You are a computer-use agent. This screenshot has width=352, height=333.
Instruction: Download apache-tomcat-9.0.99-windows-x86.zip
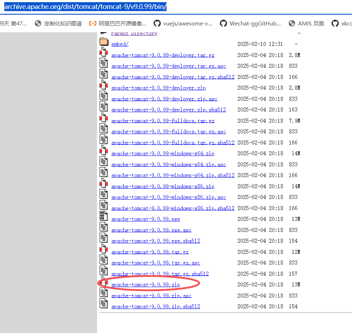pos(163,186)
